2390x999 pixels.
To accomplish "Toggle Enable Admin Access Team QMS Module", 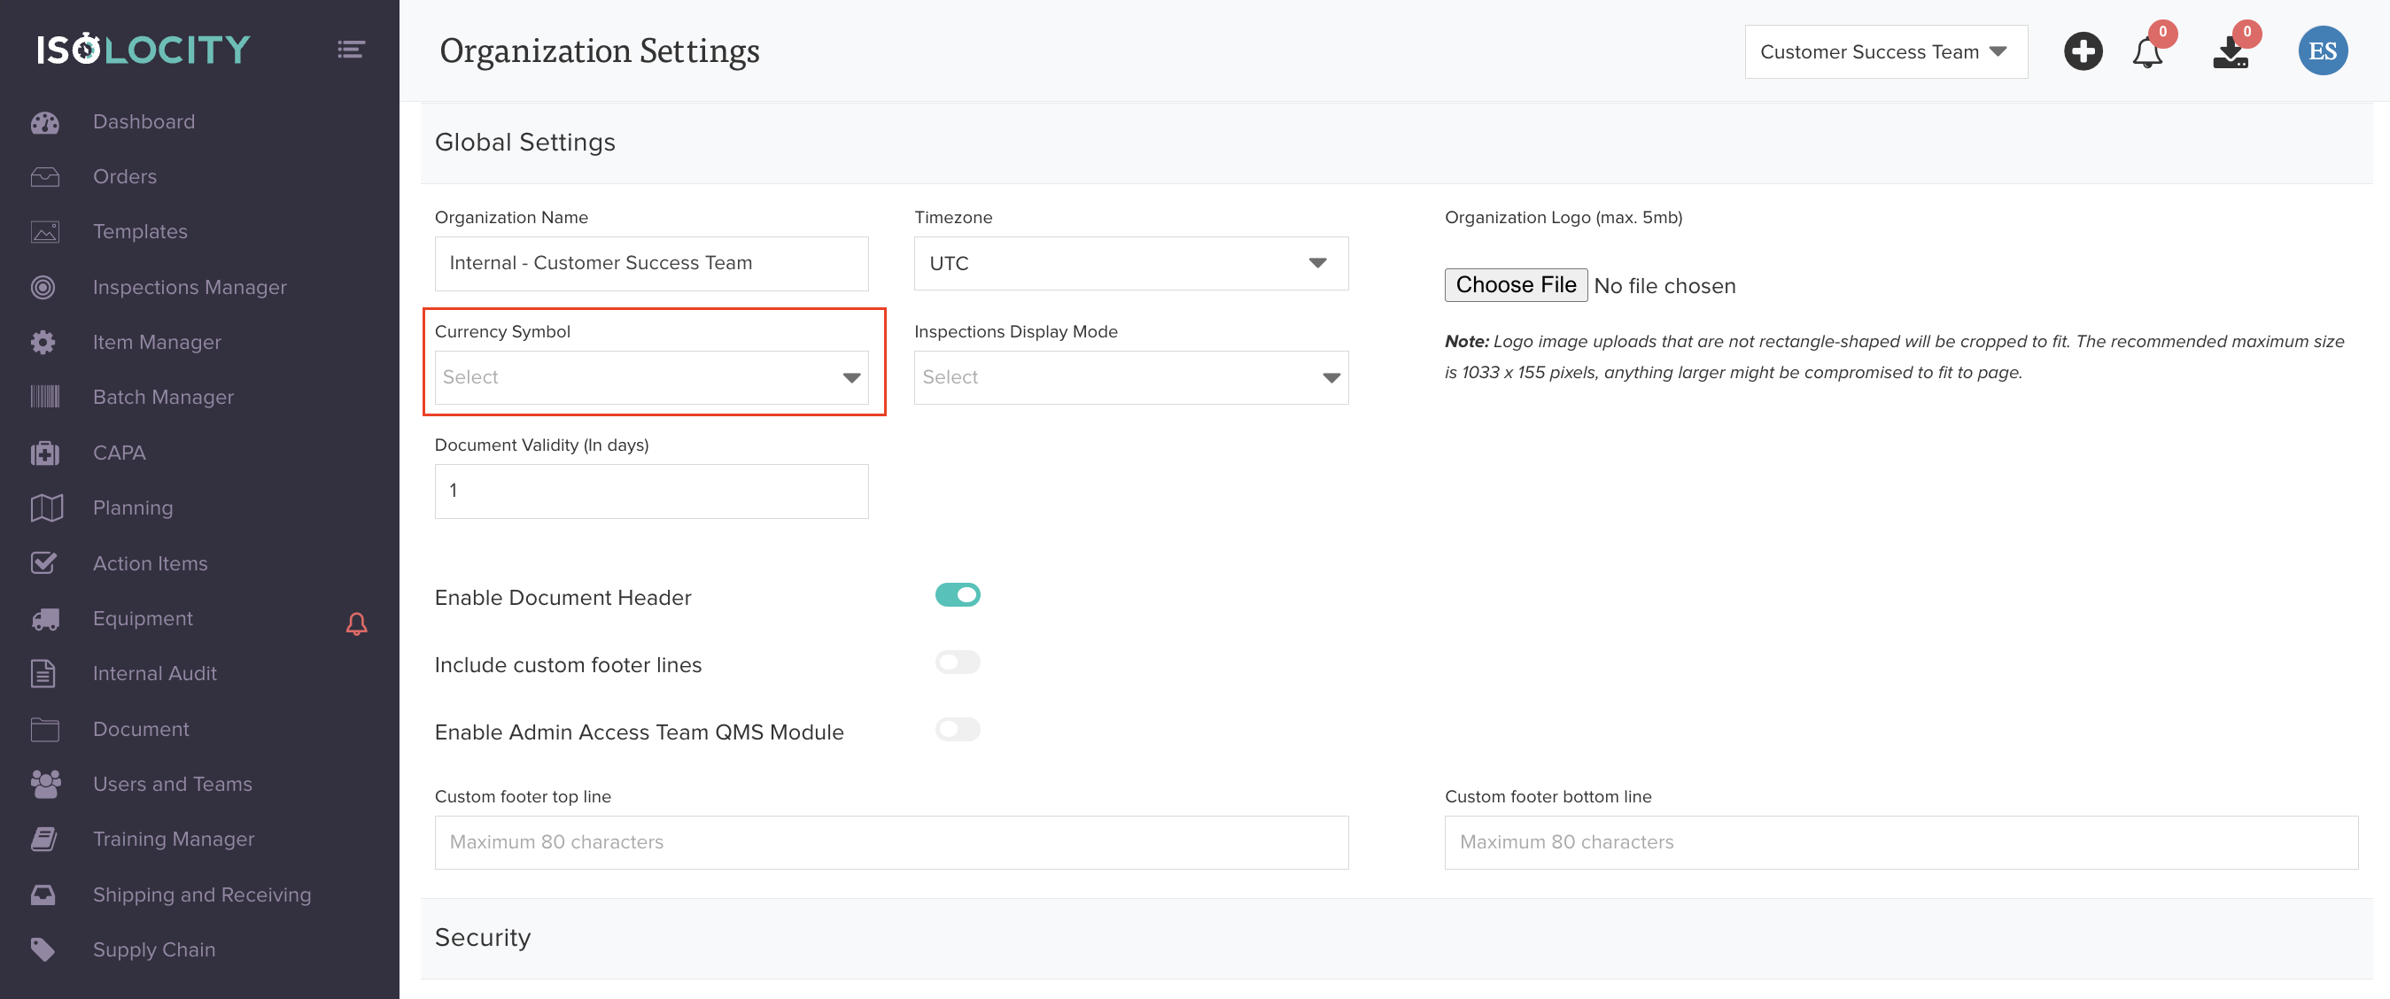I will tap(958, 729).
